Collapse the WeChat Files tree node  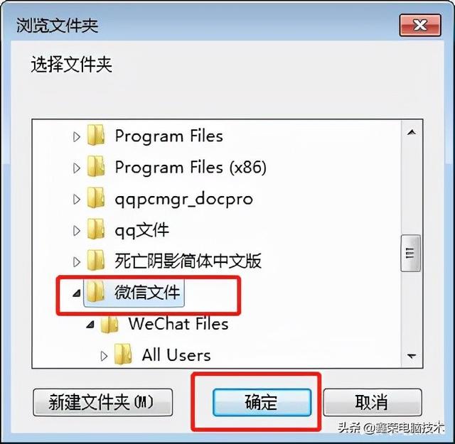[x=90, y=325]
